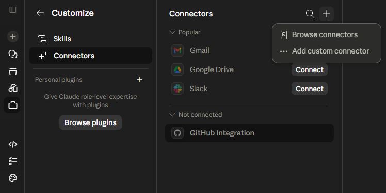
Task: Click the Connectors panel heading
Action: coord(191,14)
